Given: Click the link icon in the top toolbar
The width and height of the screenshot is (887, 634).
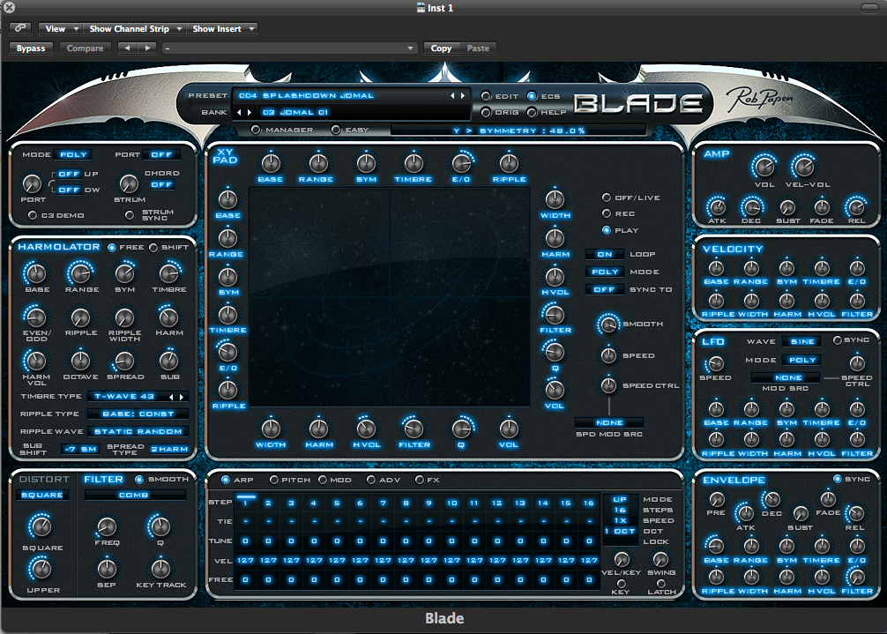Looking at the screenshot, I should (x=19, y=27).
